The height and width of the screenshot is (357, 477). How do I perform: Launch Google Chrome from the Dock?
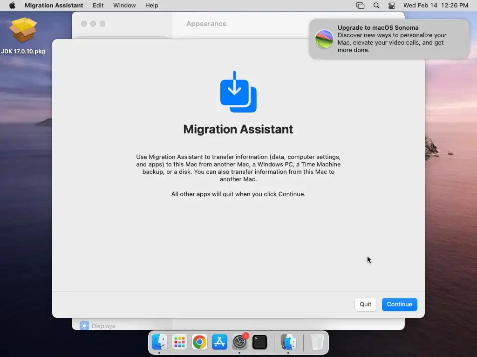click(199, 342)
